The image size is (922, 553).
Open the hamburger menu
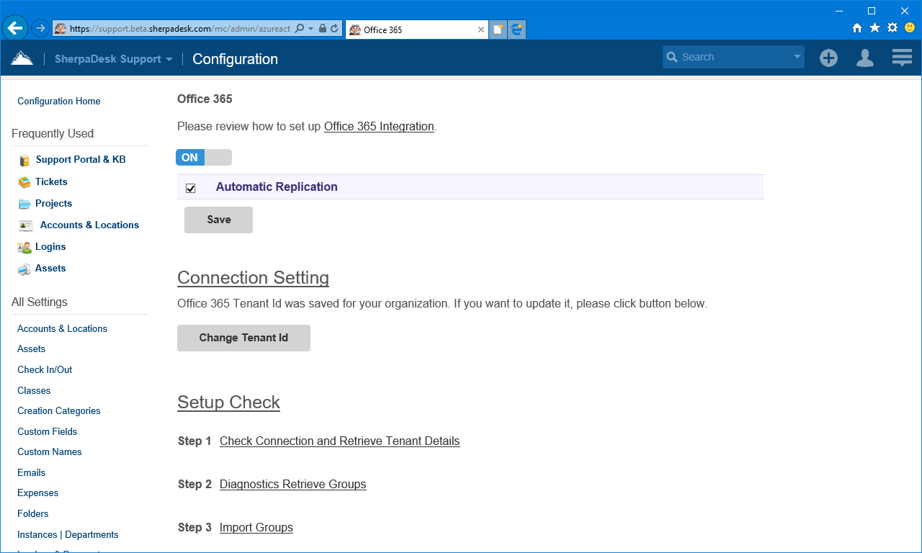(901, 58)
